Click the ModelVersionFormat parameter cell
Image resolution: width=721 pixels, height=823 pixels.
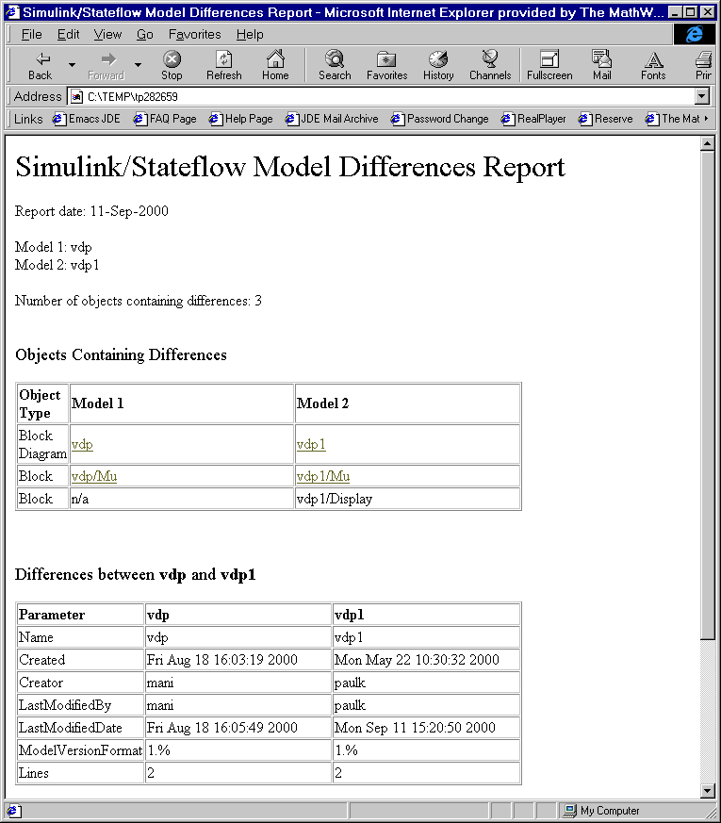(x=80, y=750)
